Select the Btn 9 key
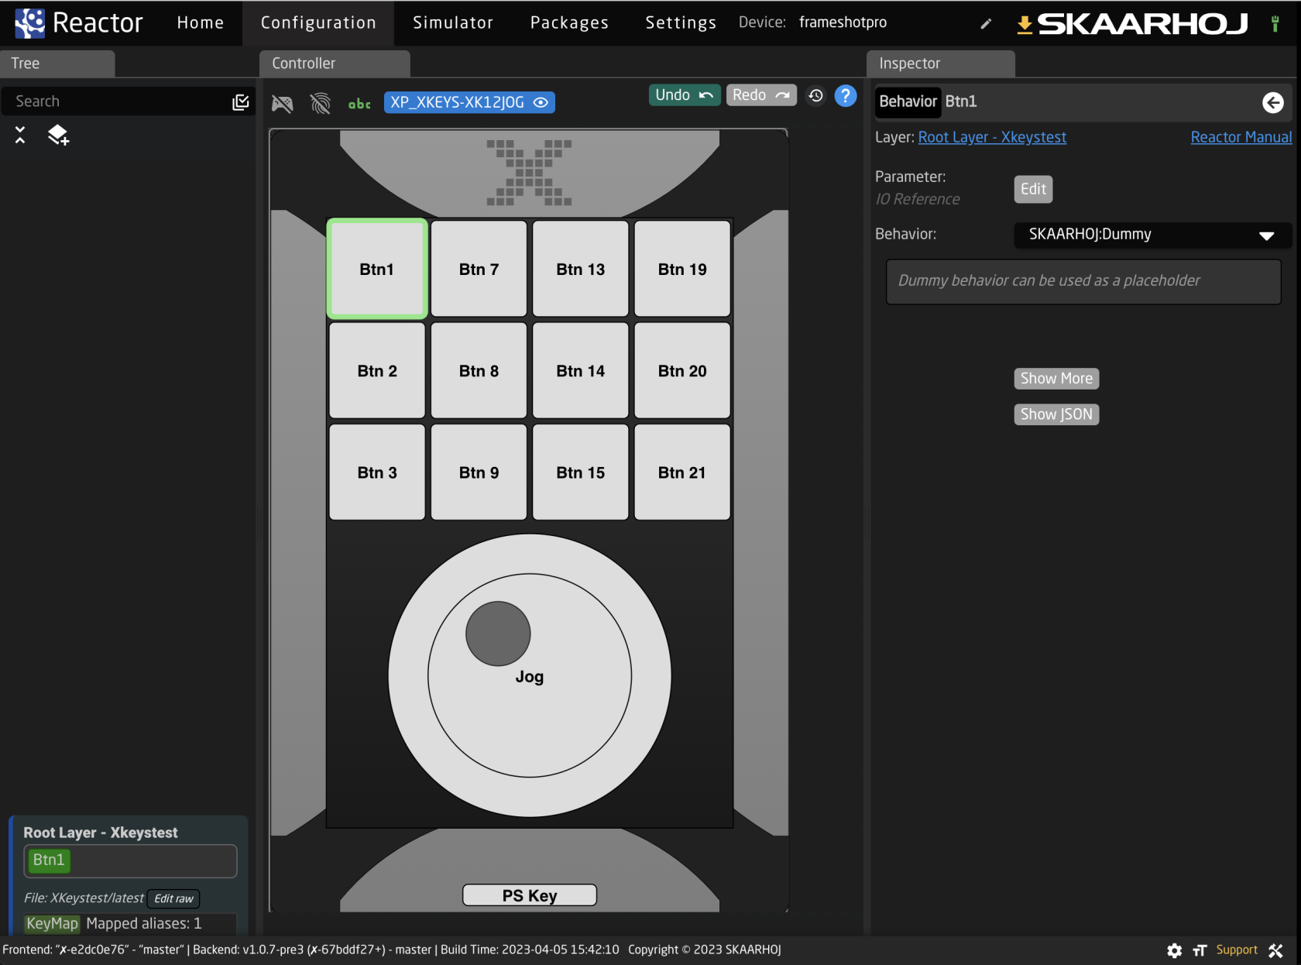 479,472
